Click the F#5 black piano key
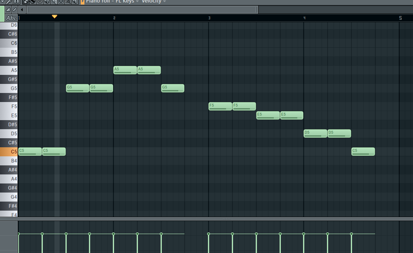 click(9, 97)
